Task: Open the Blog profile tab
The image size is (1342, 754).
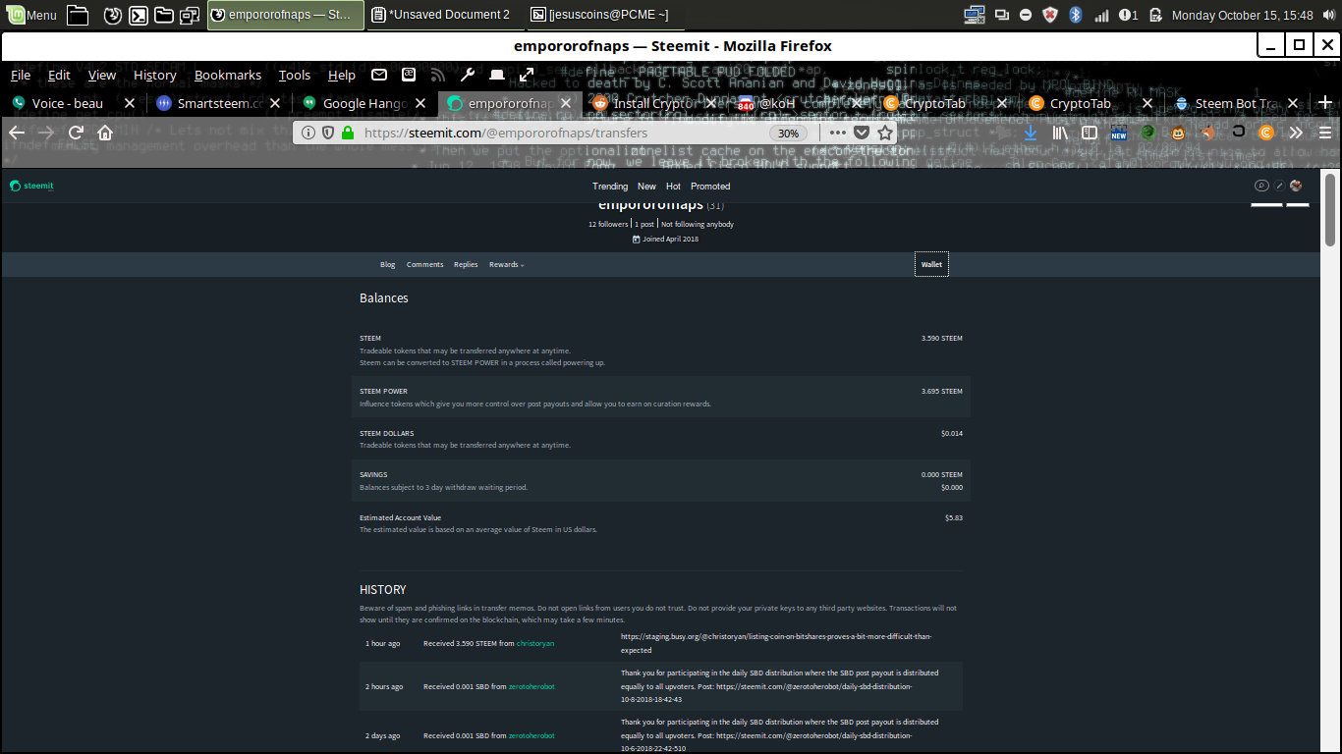Action: coord(388,264)
